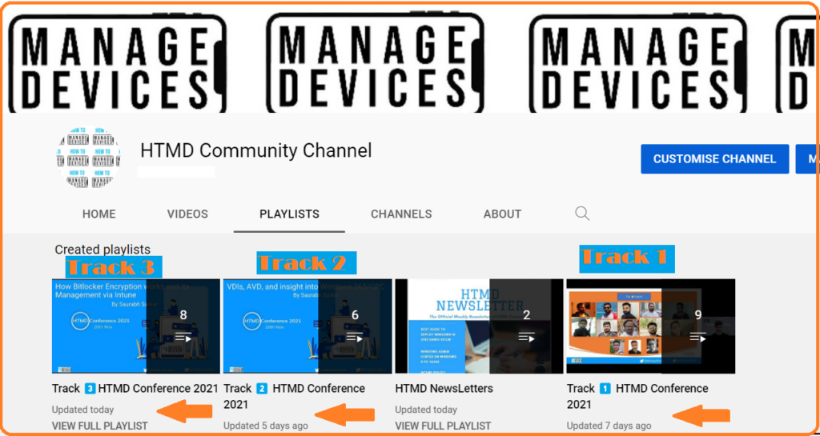
Task: Open the ABOUT tab
Action: 502,214
